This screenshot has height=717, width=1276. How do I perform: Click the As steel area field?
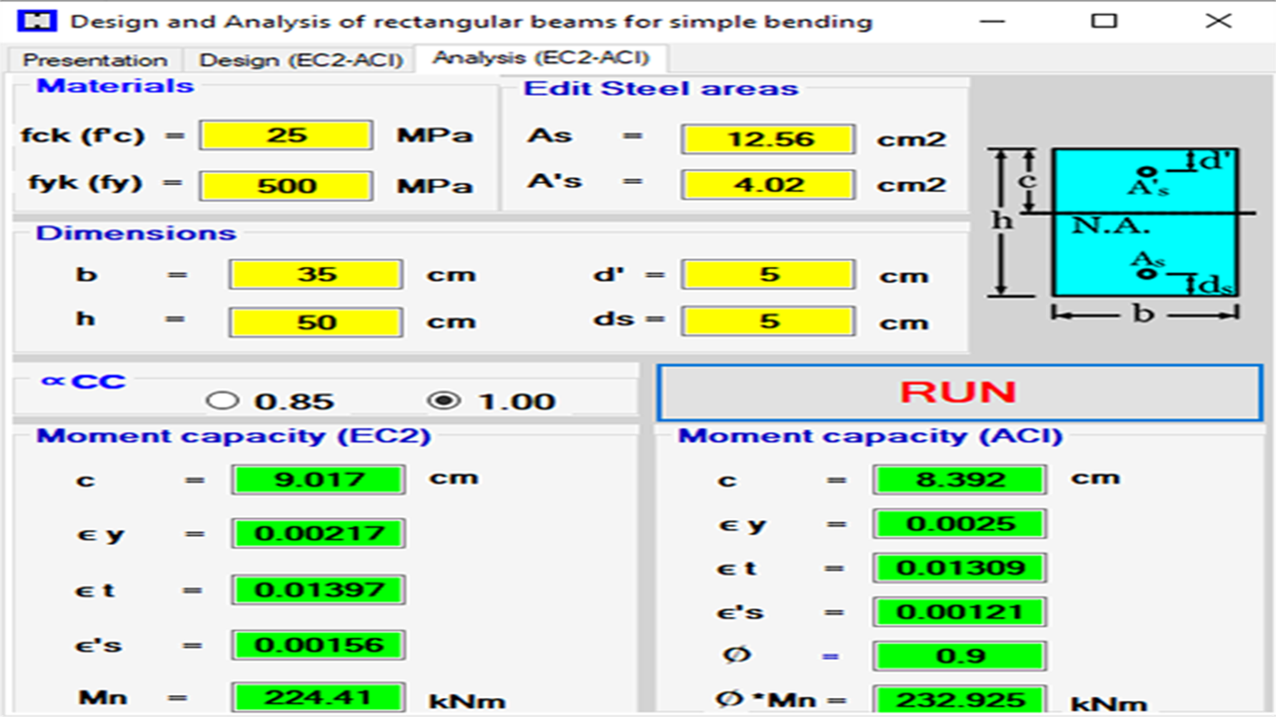[x=767, y=138]
